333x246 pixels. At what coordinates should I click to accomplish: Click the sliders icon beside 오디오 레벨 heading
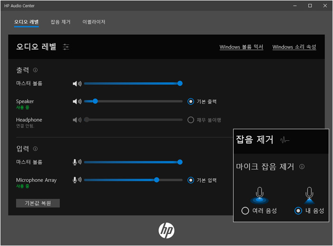[x=66, y=47]
